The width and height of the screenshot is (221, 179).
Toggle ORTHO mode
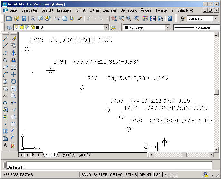[116, 175]
